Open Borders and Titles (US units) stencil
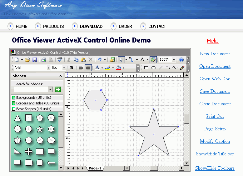This screenshot has height=176, width=243. pyautogui.click(x=37, y=103)
